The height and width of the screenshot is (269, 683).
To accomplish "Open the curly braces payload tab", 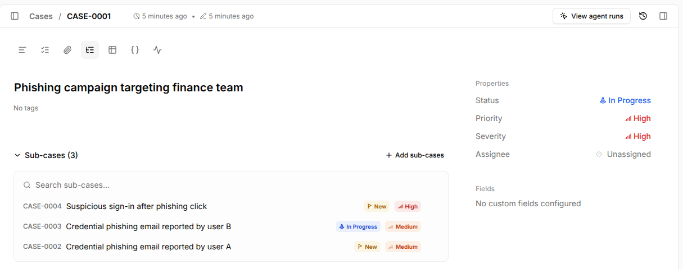I will (x=135, y=50).
